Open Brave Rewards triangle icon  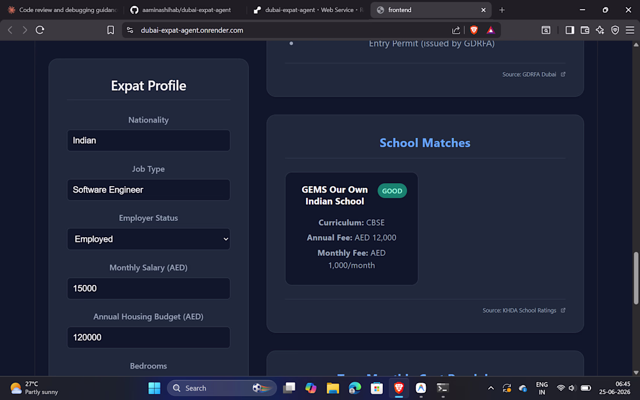click(490, 30)
